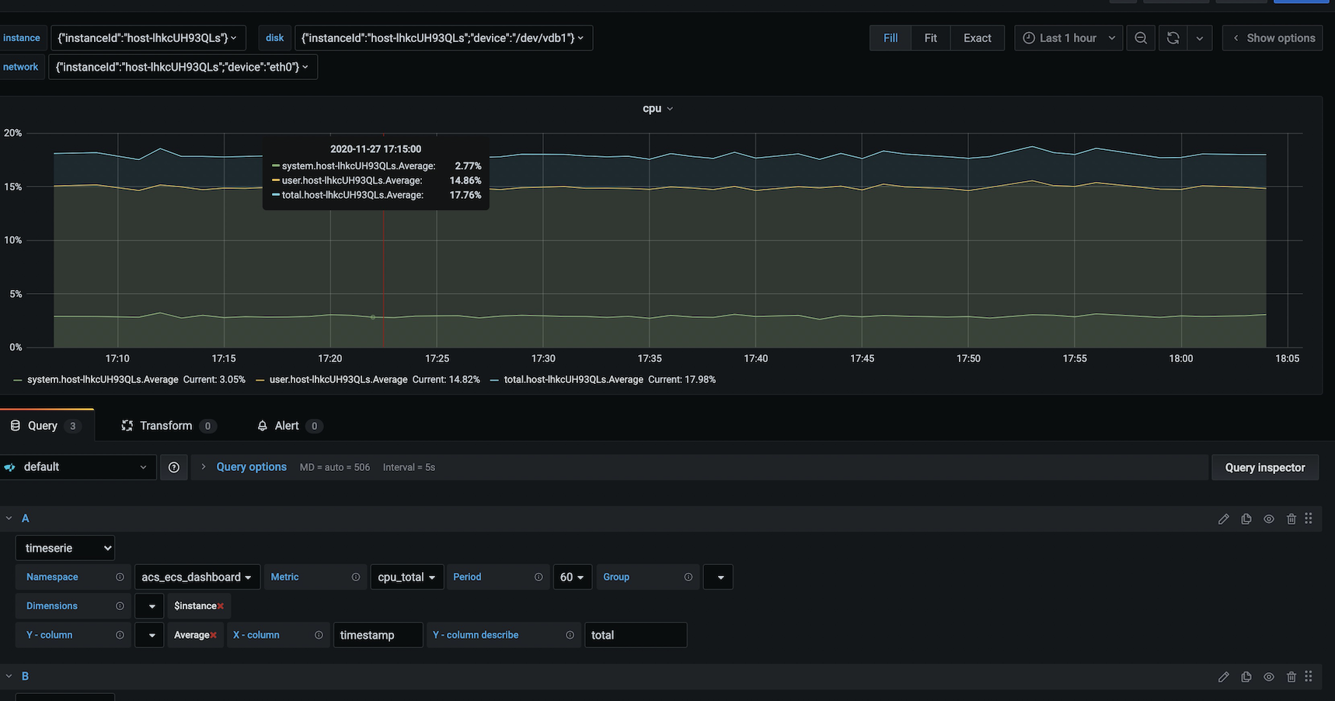Click the Show options button
The width and height of the screenshot is (1335, 701).
[1272, 38]
